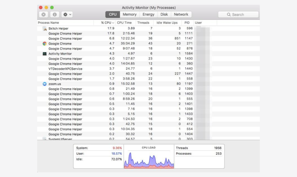297x177 pixels.
Task: Click the Quit Process stop icon
Action: click(x=43, y=14)
